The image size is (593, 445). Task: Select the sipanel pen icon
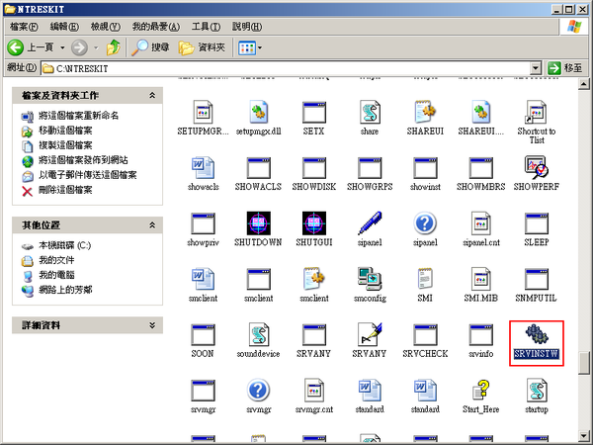tap(370, 223)
